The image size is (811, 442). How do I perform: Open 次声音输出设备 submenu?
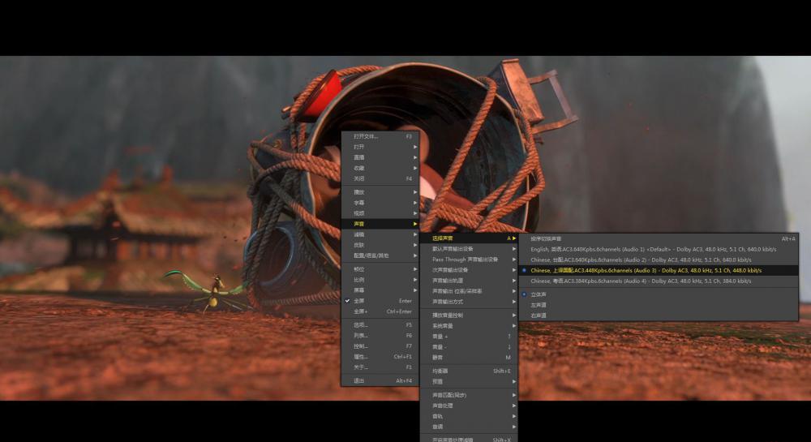tap(469, 270)
